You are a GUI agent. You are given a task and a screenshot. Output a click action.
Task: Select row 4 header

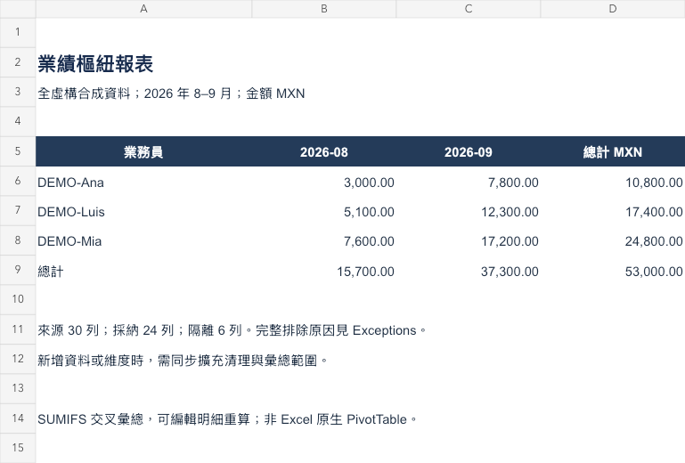point(18,121)
